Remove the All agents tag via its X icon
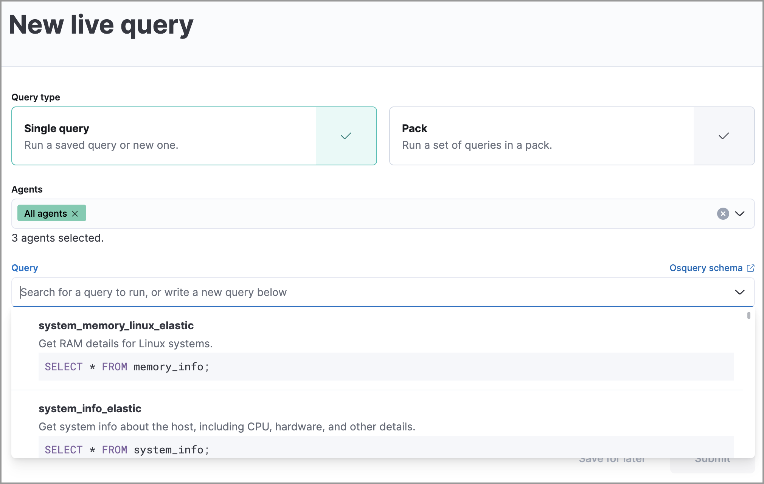 (x=75, y=213)
